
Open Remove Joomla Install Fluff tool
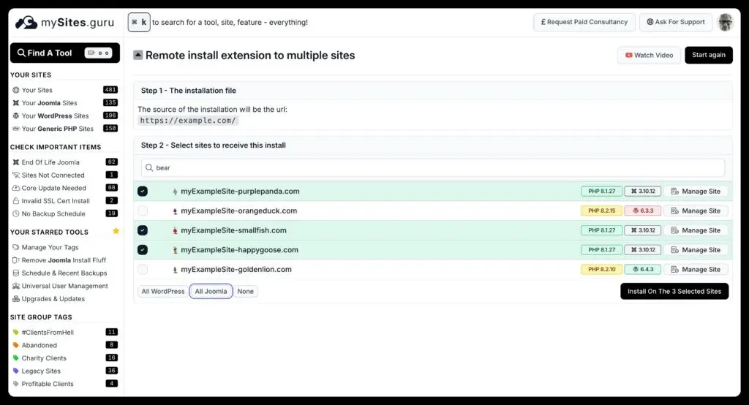click(59, 260)
